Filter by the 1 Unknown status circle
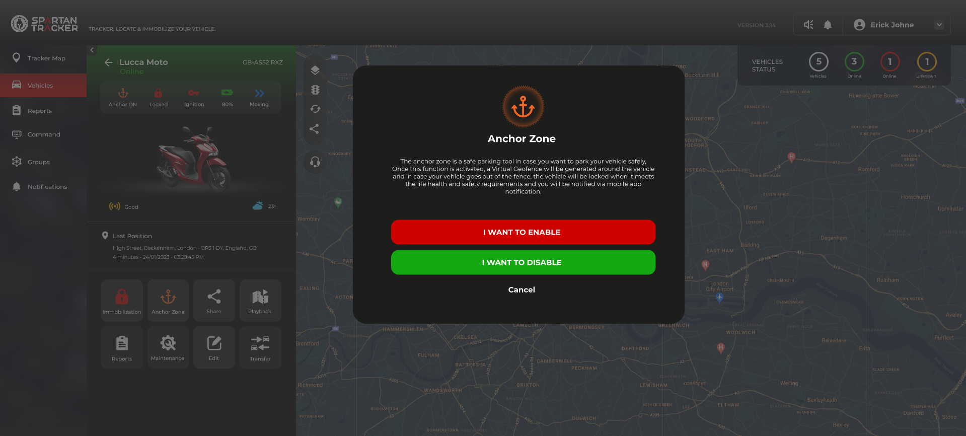This screenshot has height=436, width=966. click(x=926, y=61)
